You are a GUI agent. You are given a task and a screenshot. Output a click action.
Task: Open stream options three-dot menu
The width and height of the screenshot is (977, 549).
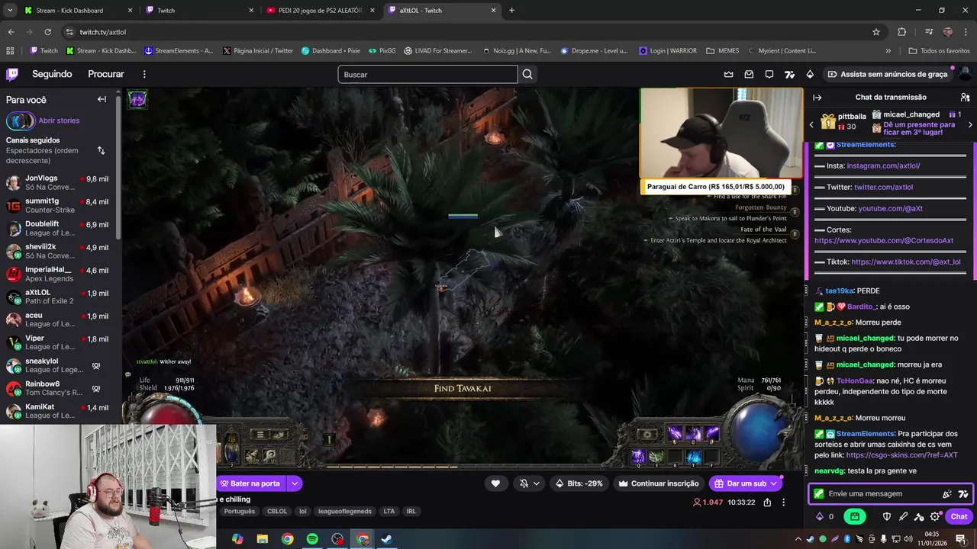[x=783, y=502]
